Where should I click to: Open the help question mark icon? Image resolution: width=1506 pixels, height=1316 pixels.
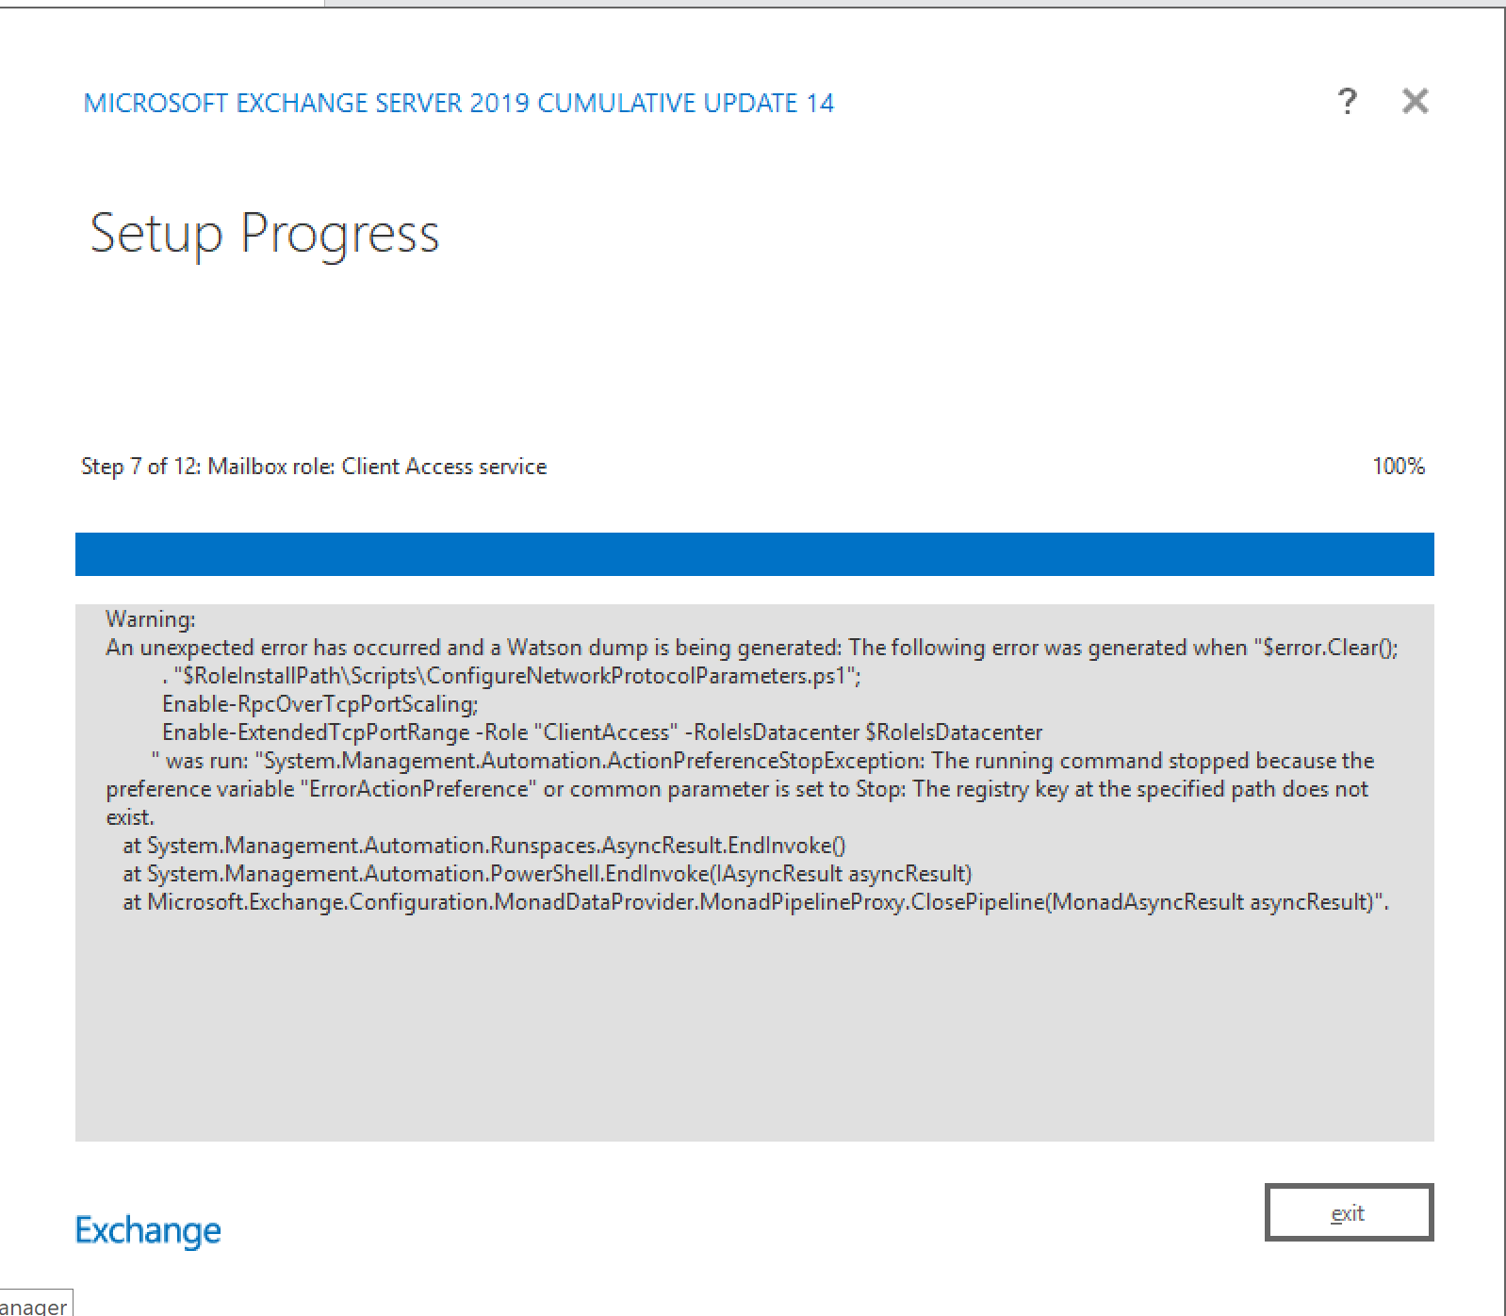tap(1348, 101)
